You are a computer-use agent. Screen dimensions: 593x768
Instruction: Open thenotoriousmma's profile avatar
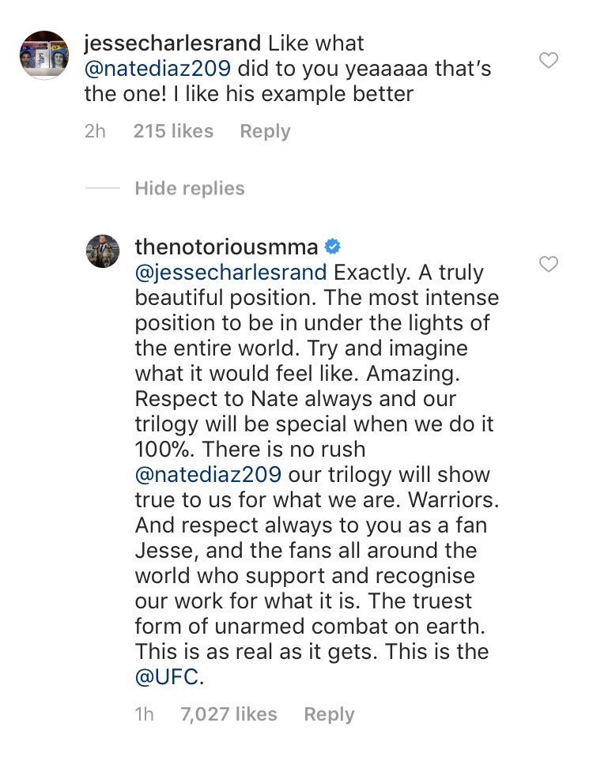tap(103, 251)
